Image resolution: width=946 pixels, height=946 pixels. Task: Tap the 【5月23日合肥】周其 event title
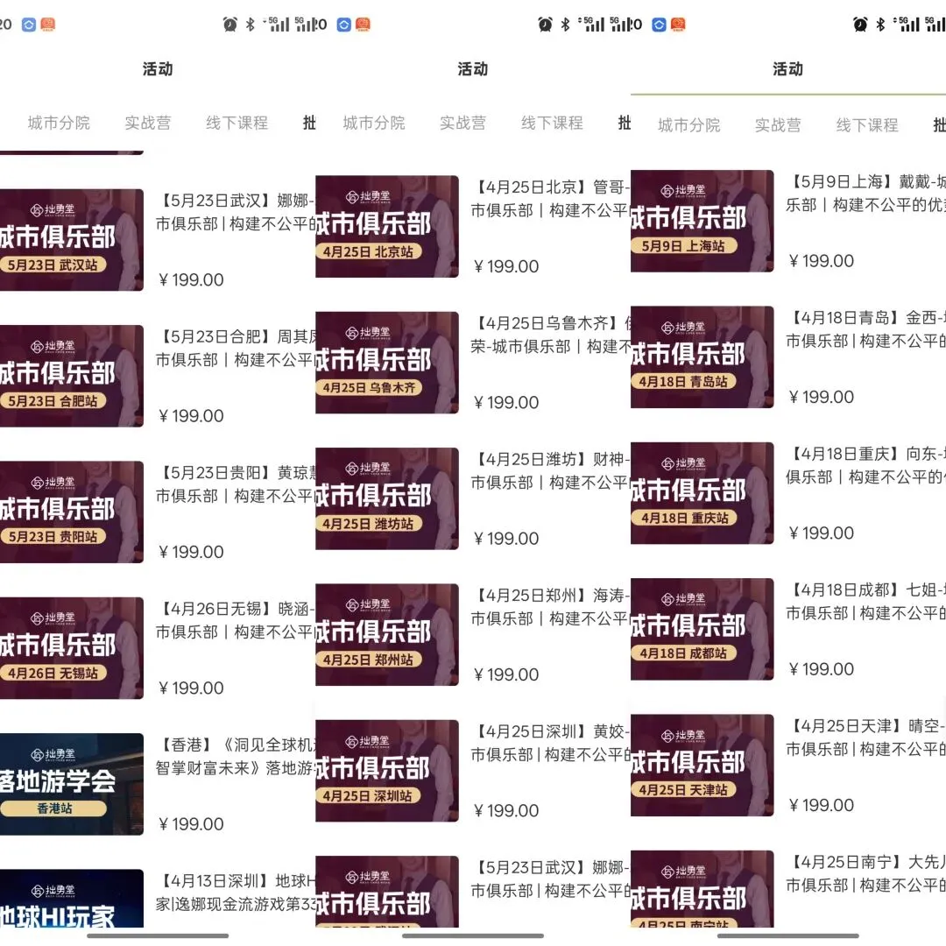pos(236,348)
